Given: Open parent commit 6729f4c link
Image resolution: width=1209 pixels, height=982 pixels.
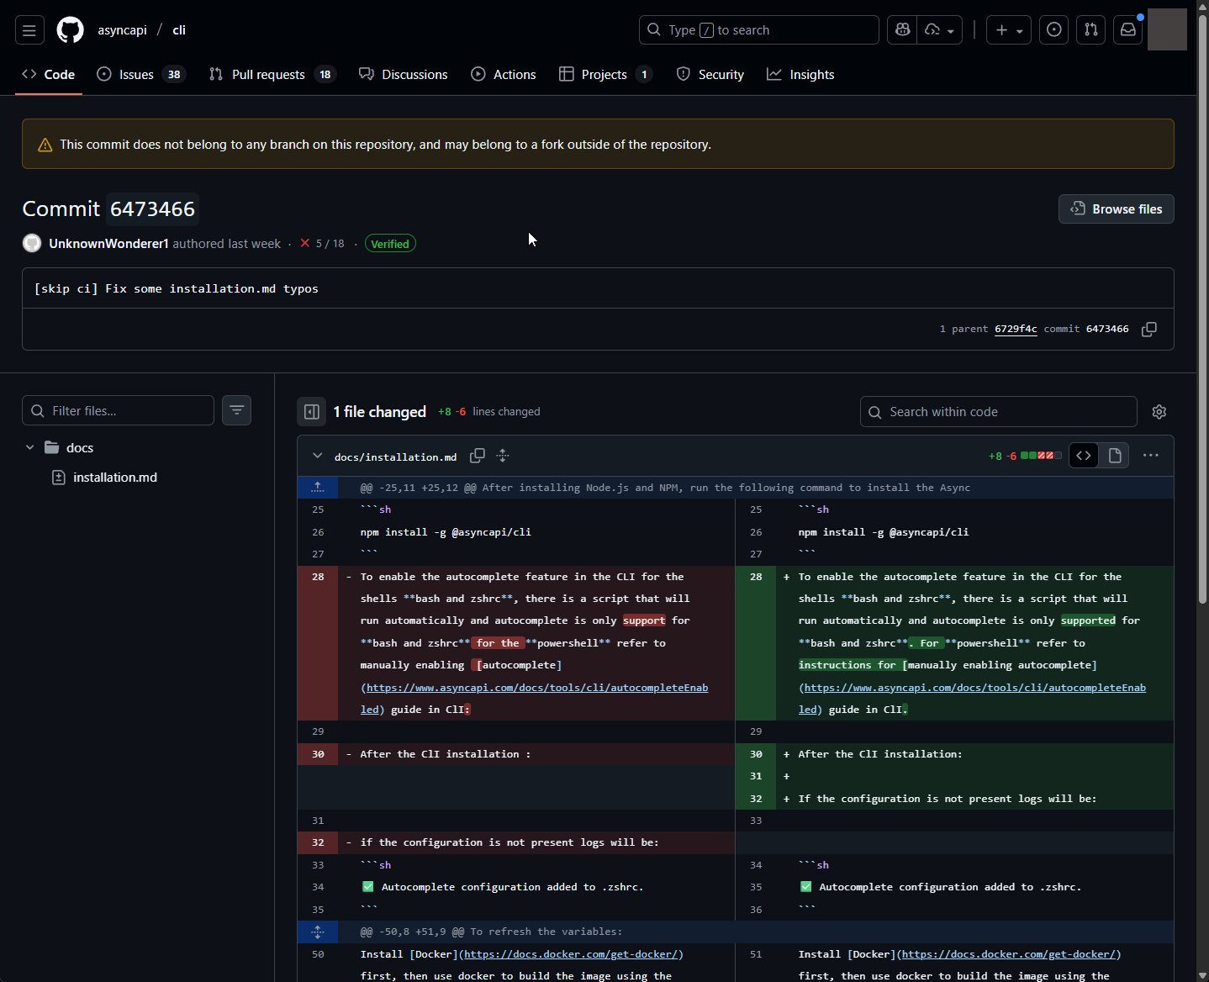Looking at the screenshot, I should point(1016,329).
